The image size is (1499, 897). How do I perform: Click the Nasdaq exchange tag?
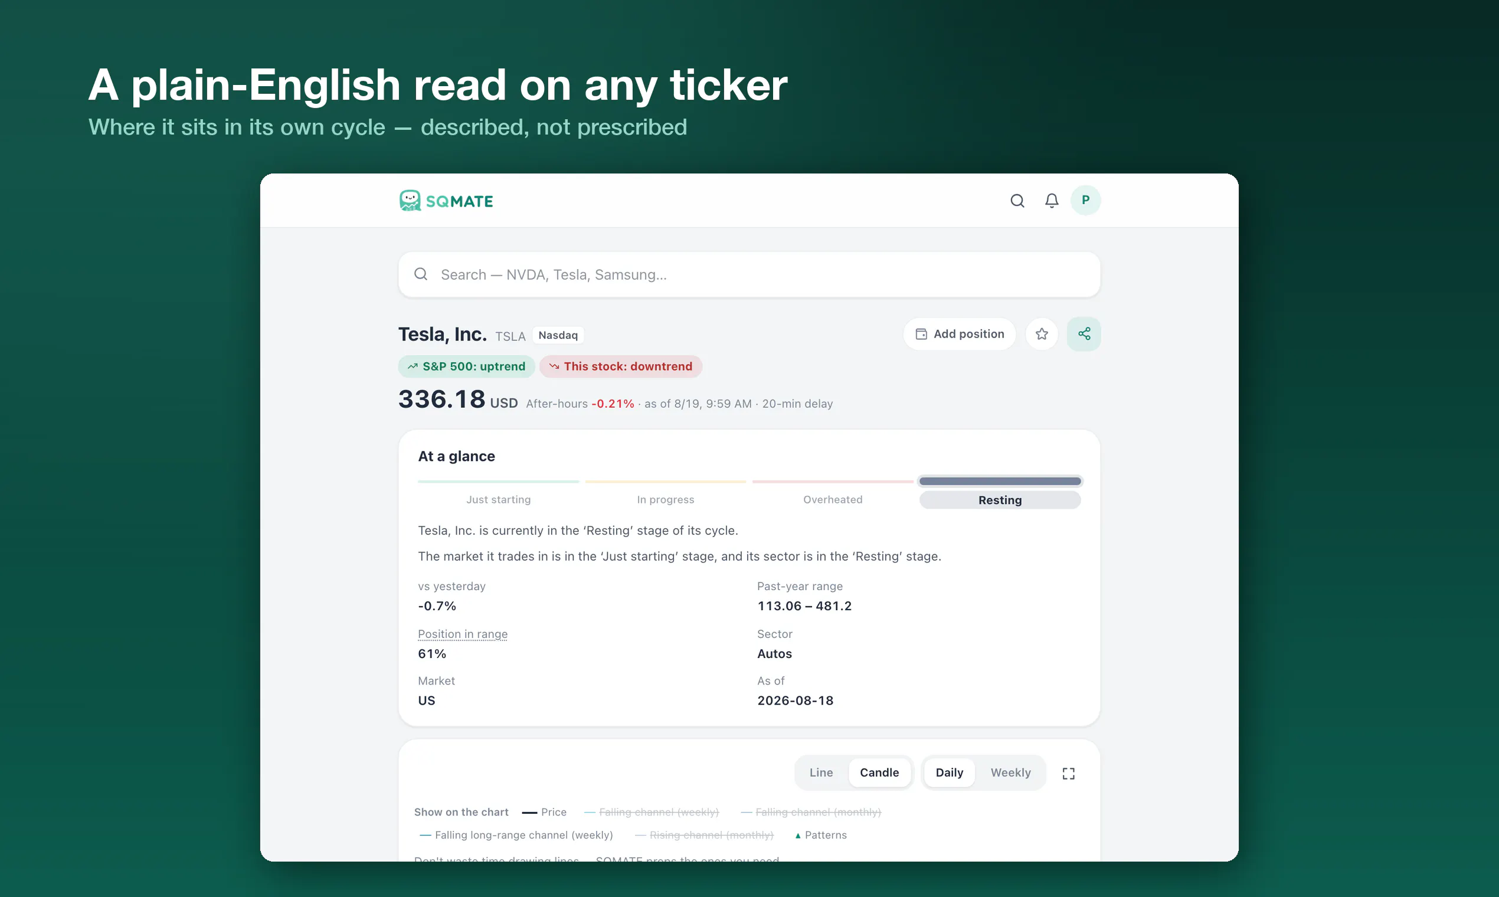(558, 335)
